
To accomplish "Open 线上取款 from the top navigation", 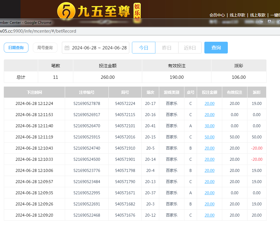I will click(258, 15).
